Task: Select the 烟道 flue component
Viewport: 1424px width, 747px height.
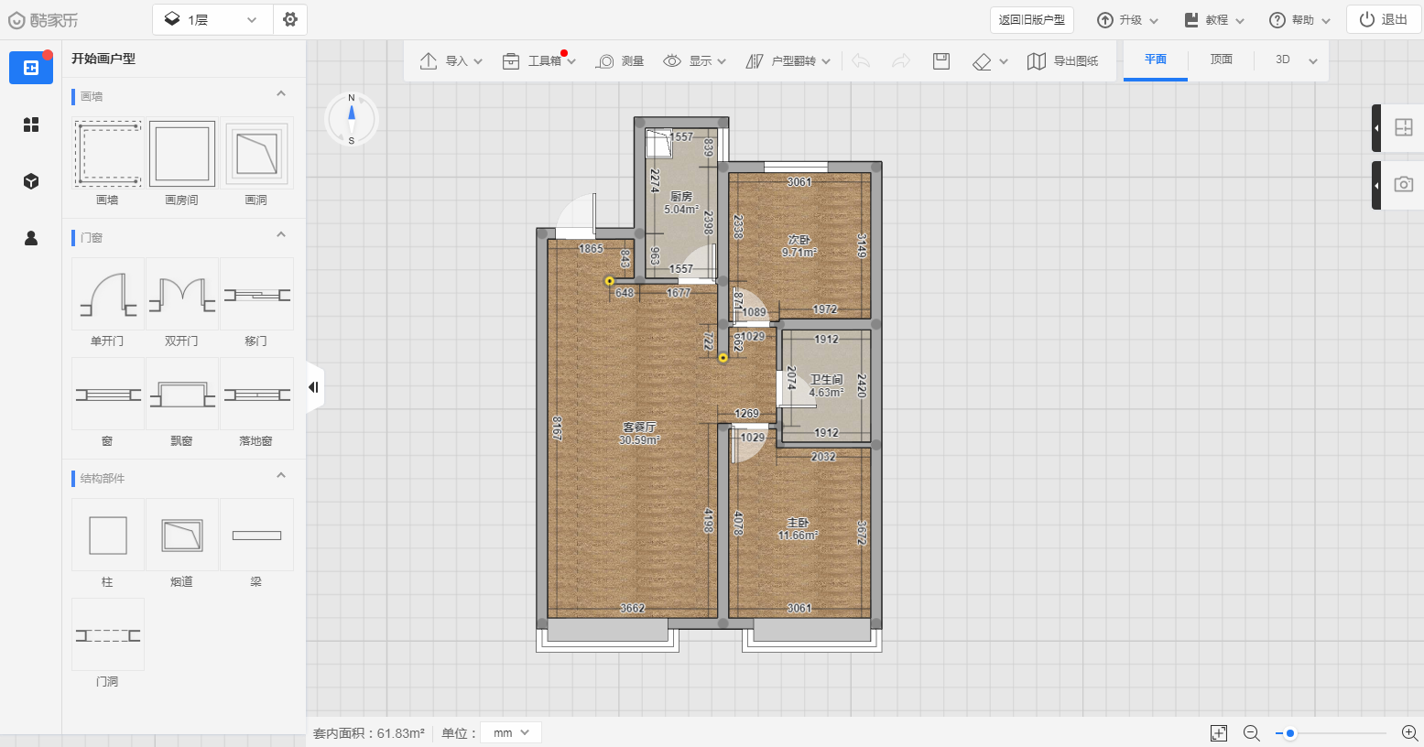Action: (181, 536)
